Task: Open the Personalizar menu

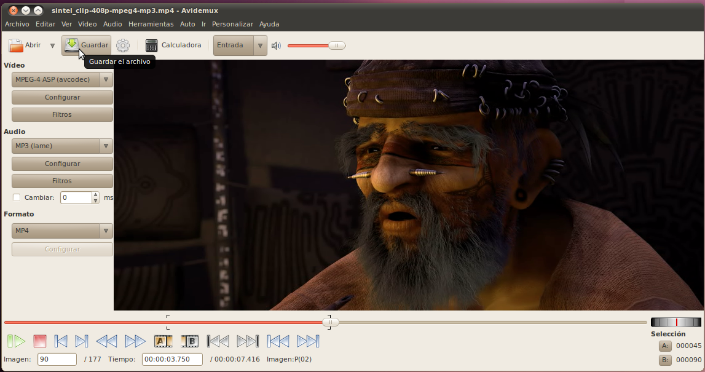Action: (x=232, y=25)
